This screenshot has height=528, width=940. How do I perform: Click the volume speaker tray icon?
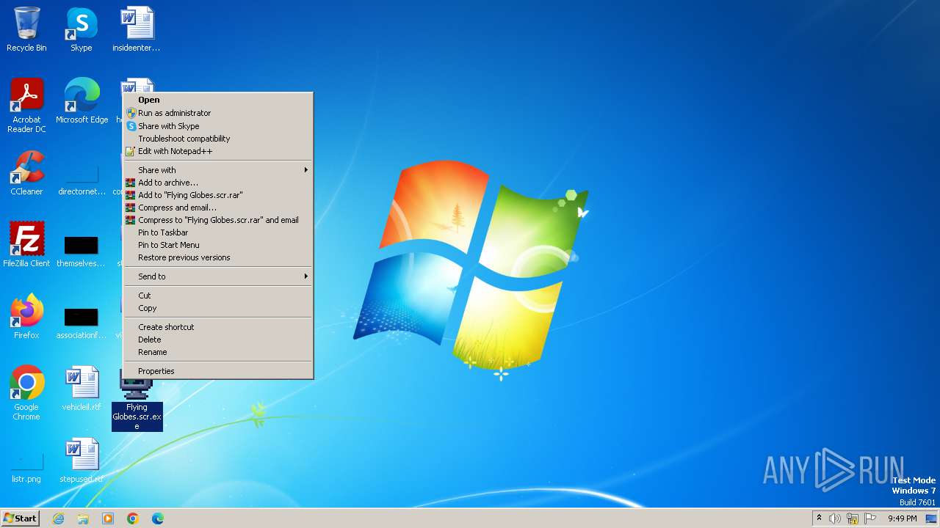click(x=835, y=518)
